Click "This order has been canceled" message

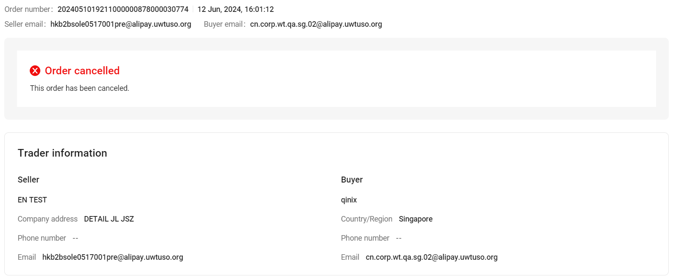click(79, 88)
